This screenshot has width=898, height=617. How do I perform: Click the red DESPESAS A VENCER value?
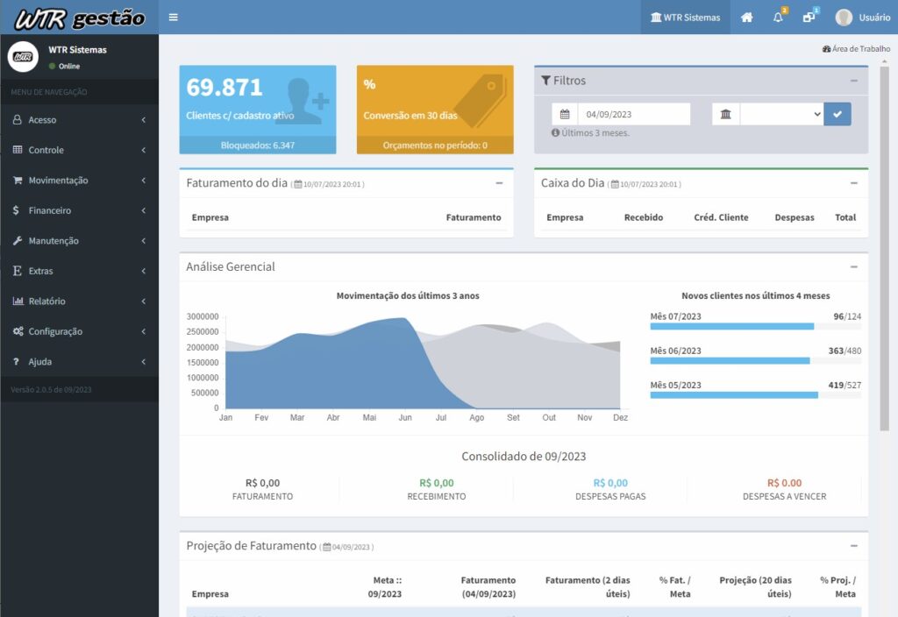click(x=785, y=483)
